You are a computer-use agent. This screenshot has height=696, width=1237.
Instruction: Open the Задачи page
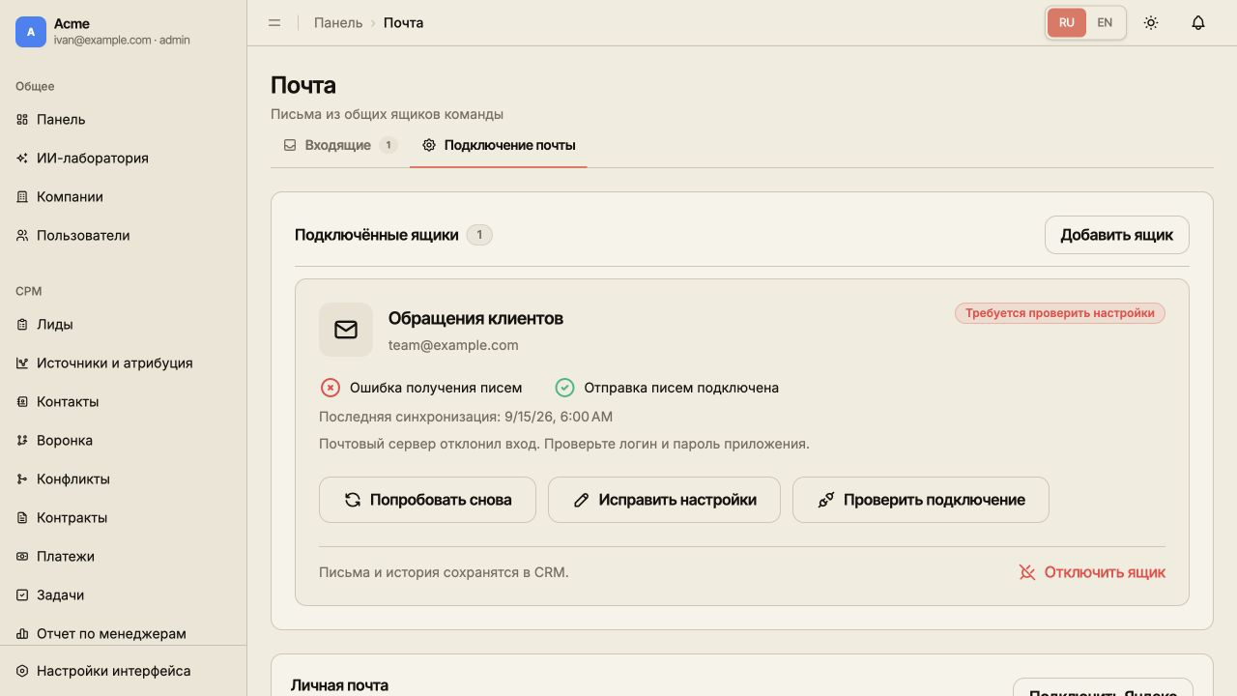click(x=123, y=594)
